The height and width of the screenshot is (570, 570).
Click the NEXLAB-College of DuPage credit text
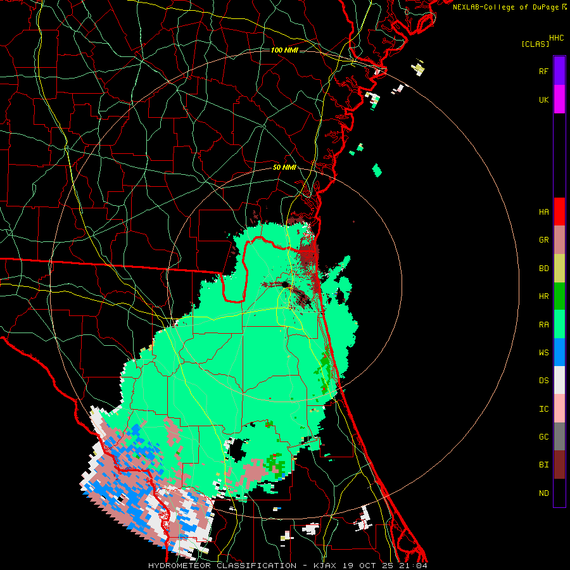[x=505, y=7]
